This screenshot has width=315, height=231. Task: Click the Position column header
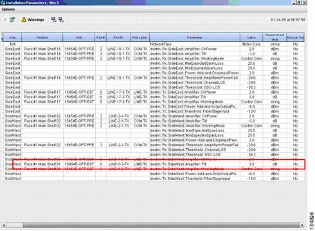click(42, 37)
